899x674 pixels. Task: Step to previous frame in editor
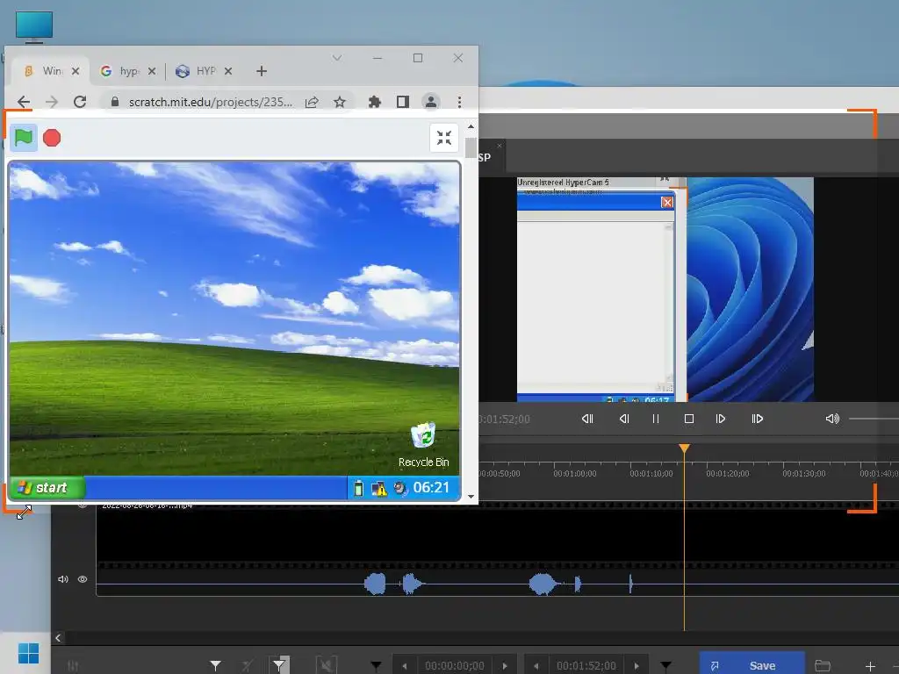pyautogui.click(x=624, y=419)
